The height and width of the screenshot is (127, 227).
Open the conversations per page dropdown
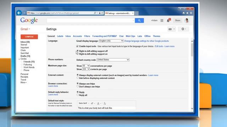tap(86, 66)
